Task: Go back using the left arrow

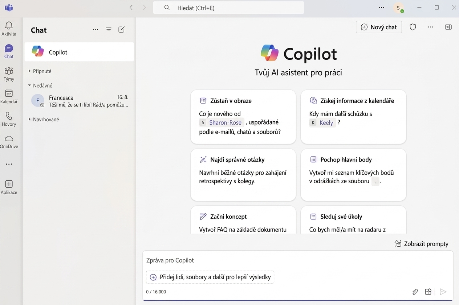Action: pos(131,8)
